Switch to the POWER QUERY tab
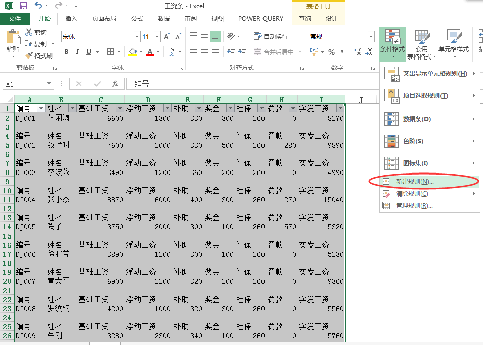483x345 pixels. pos(260,19)
